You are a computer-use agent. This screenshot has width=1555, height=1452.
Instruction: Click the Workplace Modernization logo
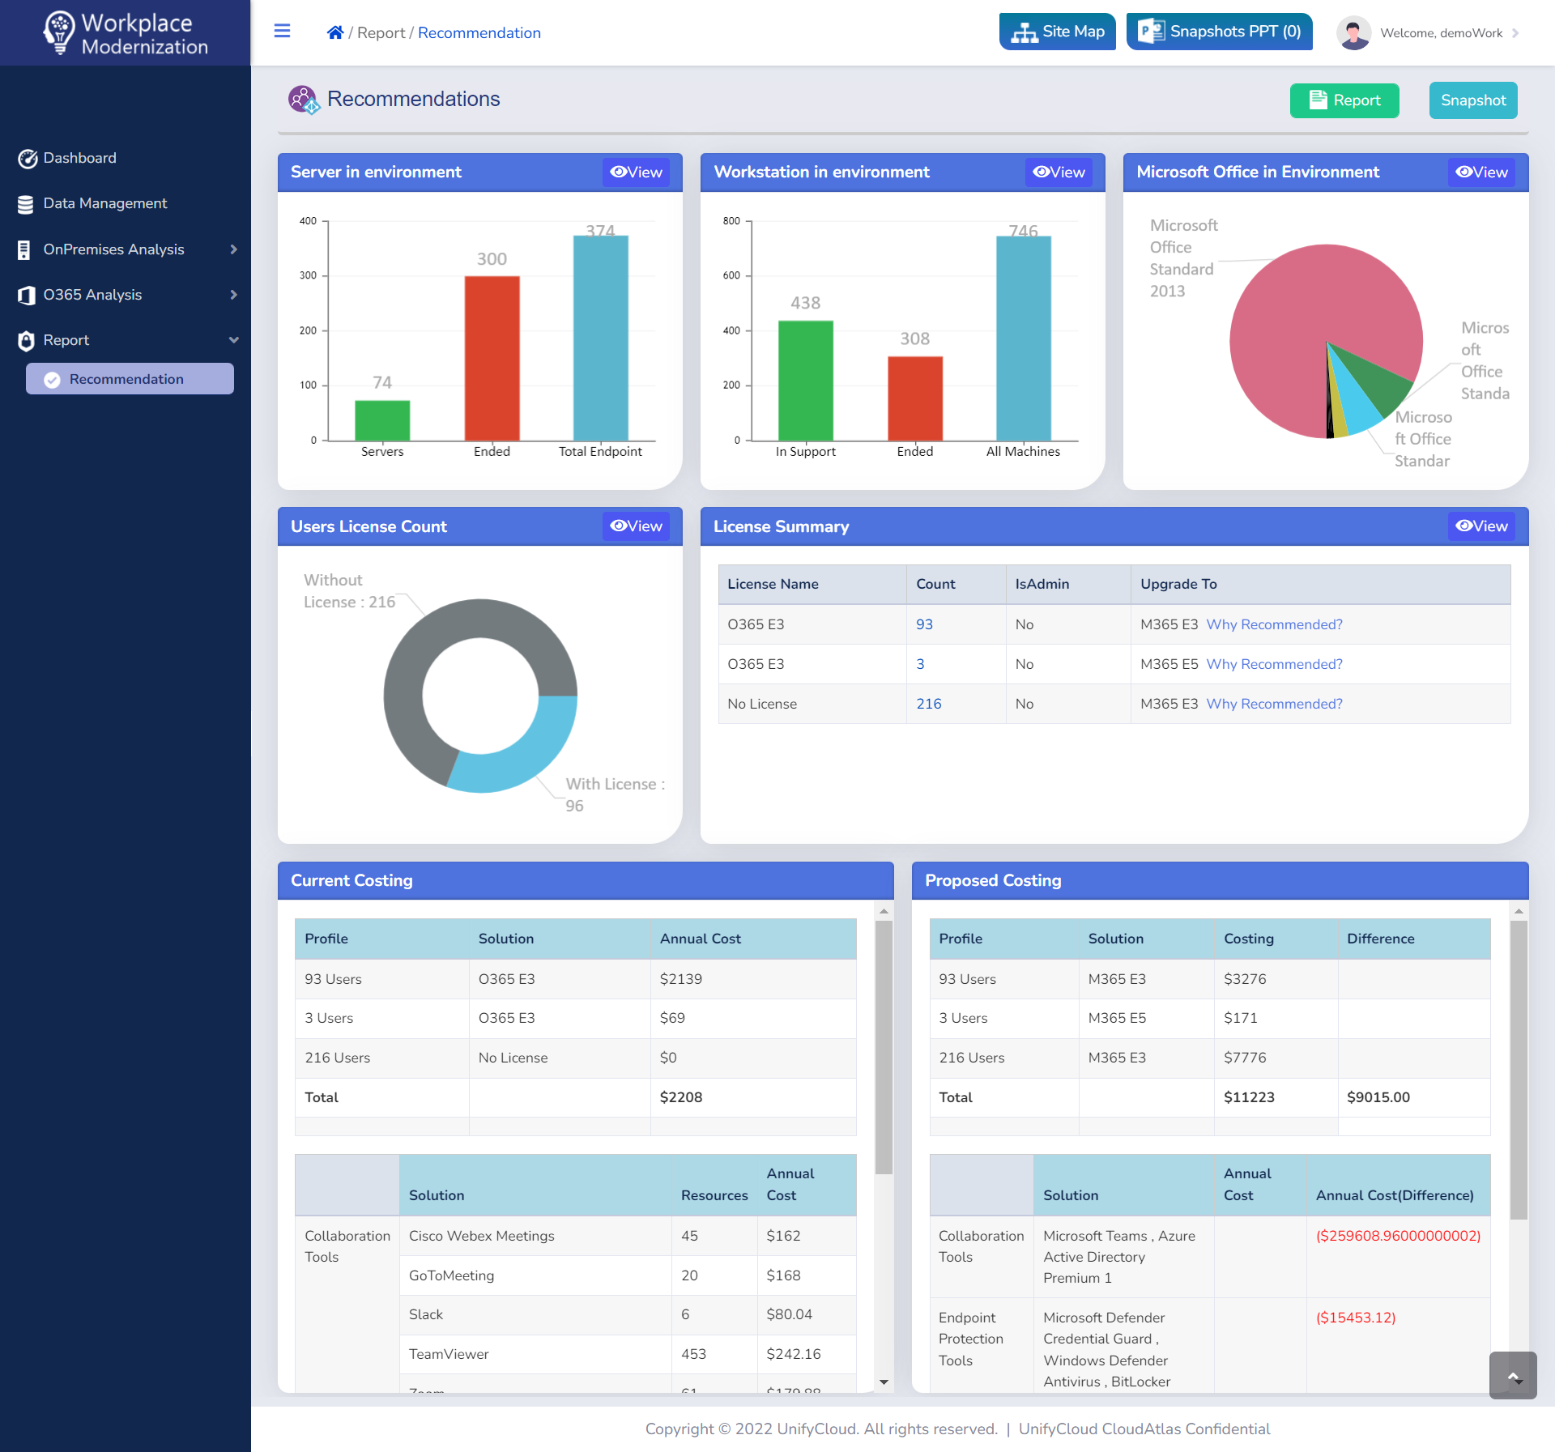(x=126, y=33)
